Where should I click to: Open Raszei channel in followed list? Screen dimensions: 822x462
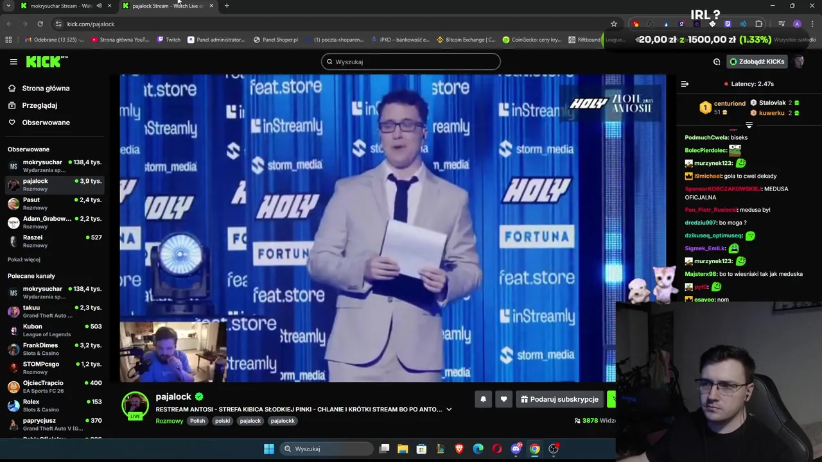55,241
